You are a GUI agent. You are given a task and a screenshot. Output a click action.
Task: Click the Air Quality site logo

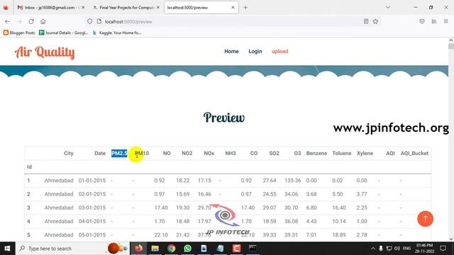pyautogui.click(x=45, y=52)
